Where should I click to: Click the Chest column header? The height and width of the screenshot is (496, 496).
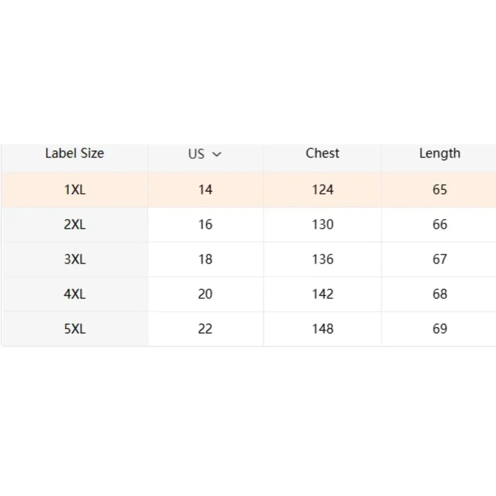(x=322, y=154)
